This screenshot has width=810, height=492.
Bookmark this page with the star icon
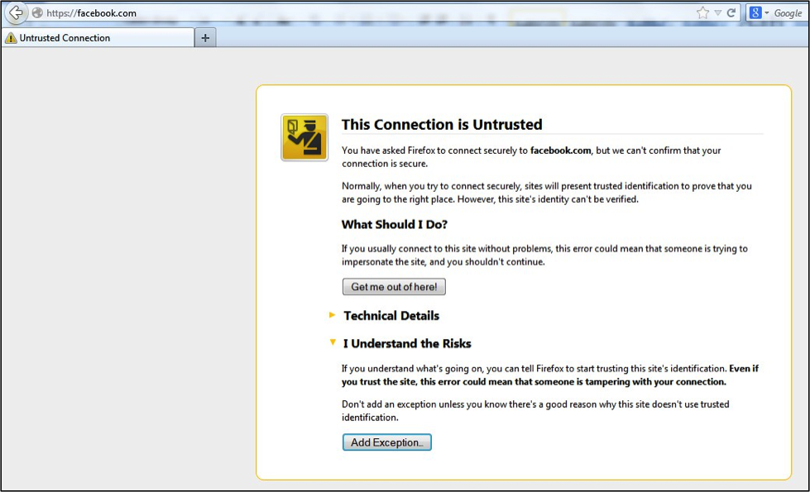702,13
